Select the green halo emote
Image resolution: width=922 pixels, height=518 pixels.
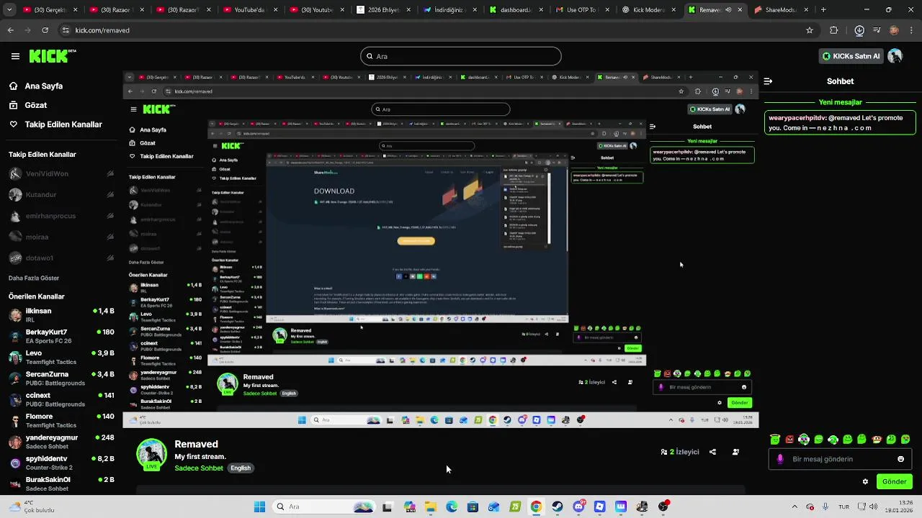point(775,439)
